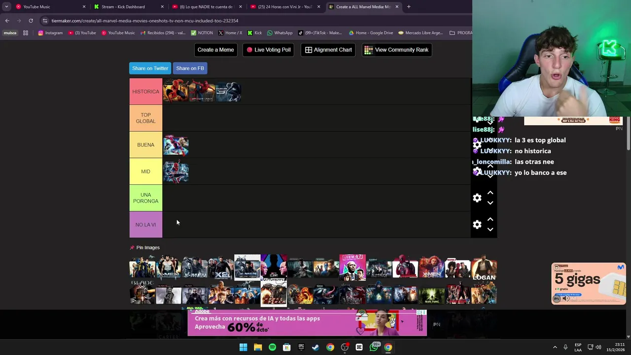Share on FB
Image resolution: width=631 pixels, height=355 pixels.
(x=190, y=68)
